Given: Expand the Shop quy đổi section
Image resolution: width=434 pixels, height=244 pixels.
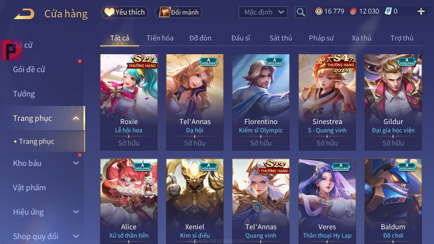Looking at the screenshot, I should [76, 236].
